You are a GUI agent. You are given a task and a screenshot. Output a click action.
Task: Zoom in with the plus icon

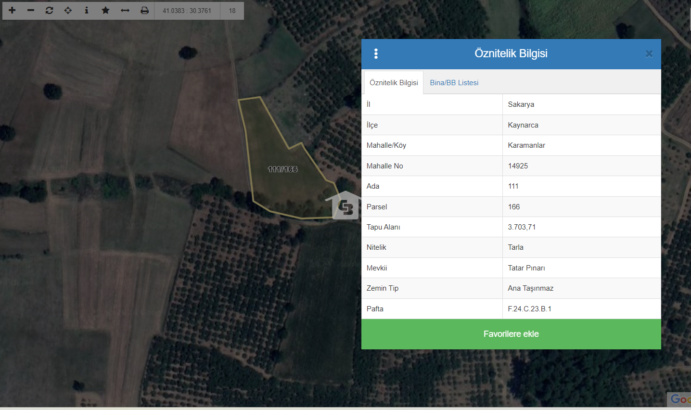click(x=12, y=10)
